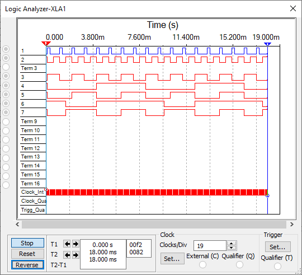Click the Clock_Int channel label
The image size is (302, 275).
point(32,192)
